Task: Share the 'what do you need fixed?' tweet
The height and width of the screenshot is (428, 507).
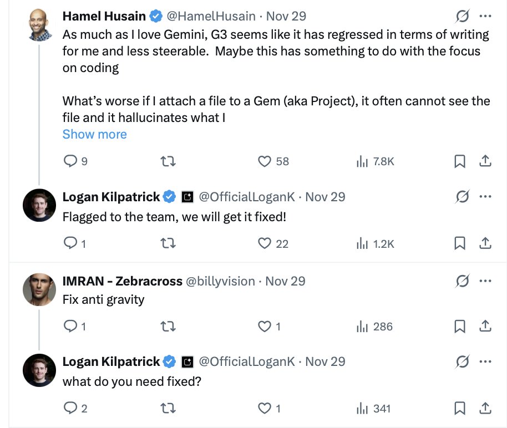Action: (x=485, y=409)
